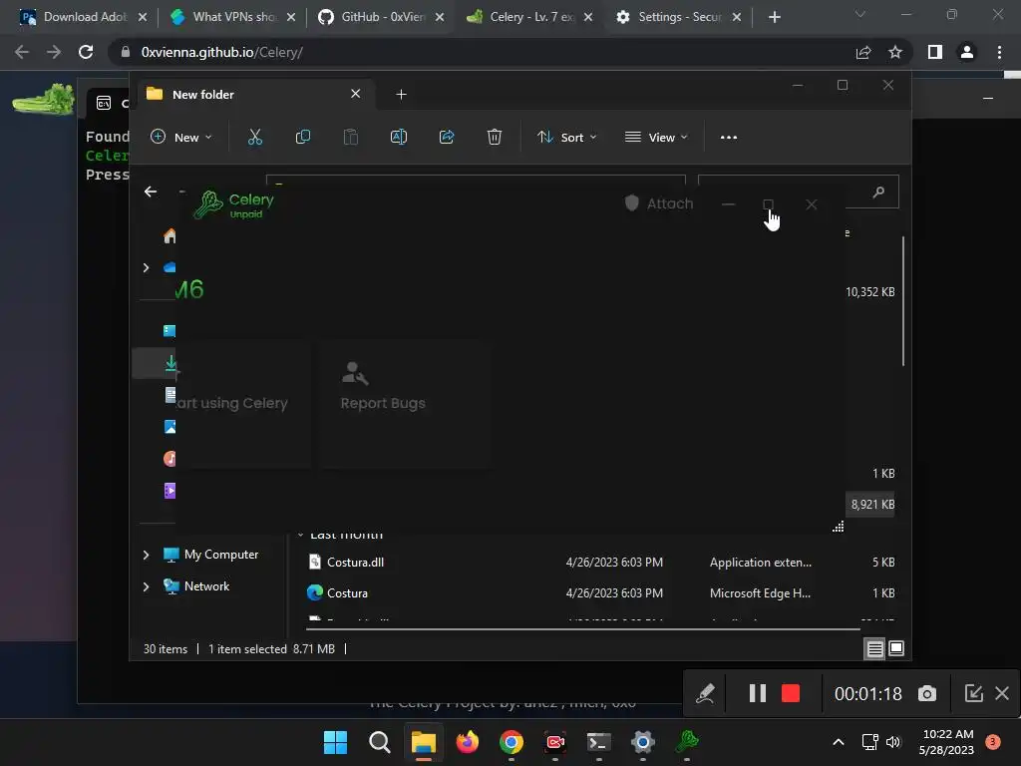Click the Celery window resize grip
Screen dimensions: 1021x766
click(838, 527)
